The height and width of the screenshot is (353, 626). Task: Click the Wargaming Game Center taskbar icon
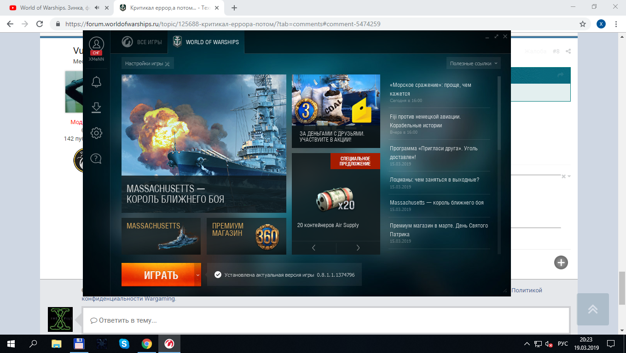click(x=169, y=344)
